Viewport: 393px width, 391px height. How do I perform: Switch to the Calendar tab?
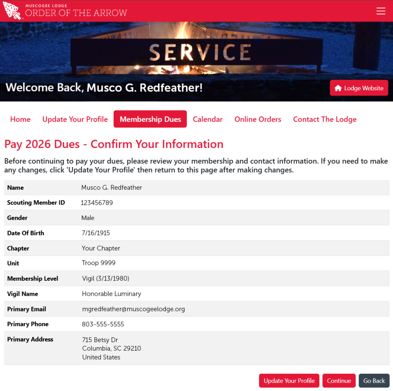coord(208,119)
